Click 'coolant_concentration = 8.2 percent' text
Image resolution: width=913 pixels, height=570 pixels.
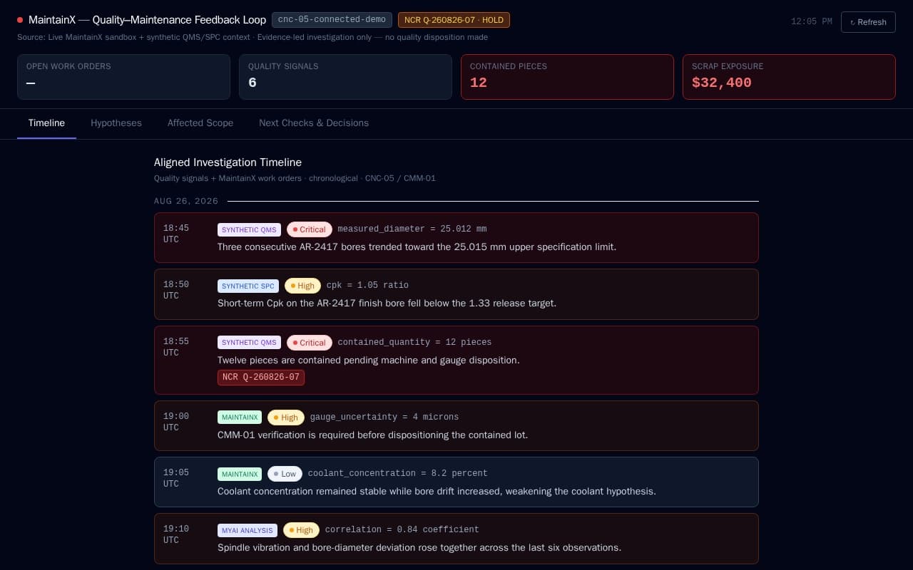pos(398,474)
